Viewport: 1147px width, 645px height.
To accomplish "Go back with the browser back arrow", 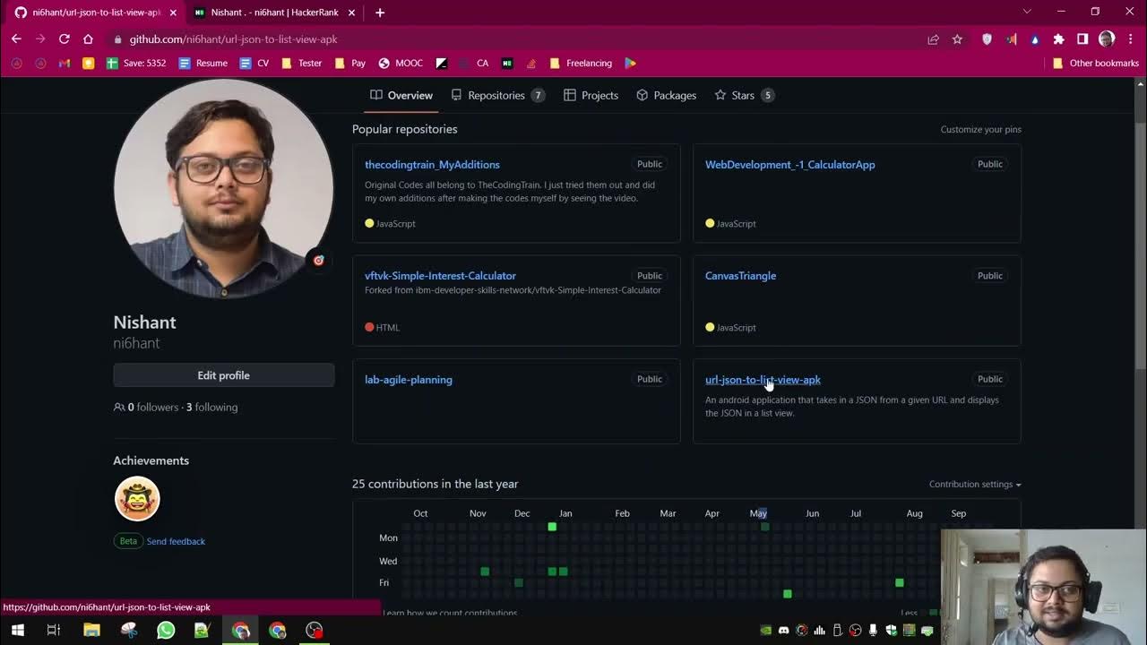I will coord(16,39).
